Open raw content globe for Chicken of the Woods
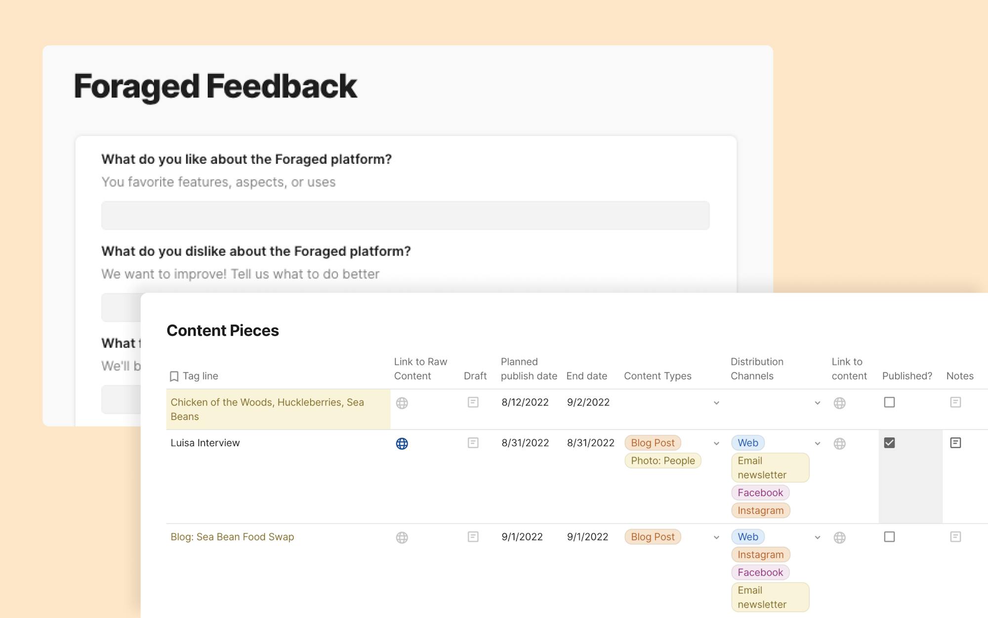Viewport: 988px width, 618px height. click(x=402, y=403)
